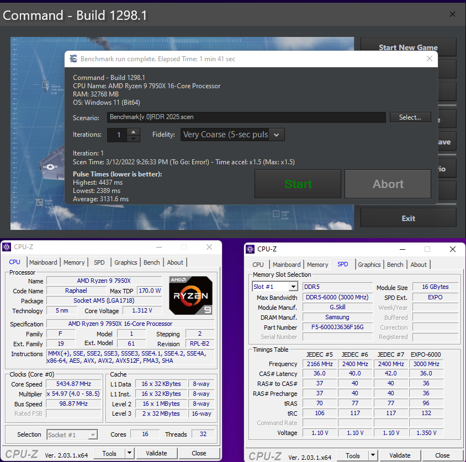Click Bus Speed value 98.87 MHz

[73, 404]
